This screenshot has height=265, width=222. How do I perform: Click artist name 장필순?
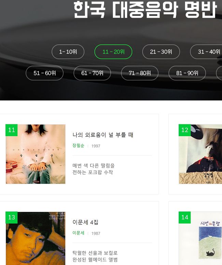click(x=78, y=146)
